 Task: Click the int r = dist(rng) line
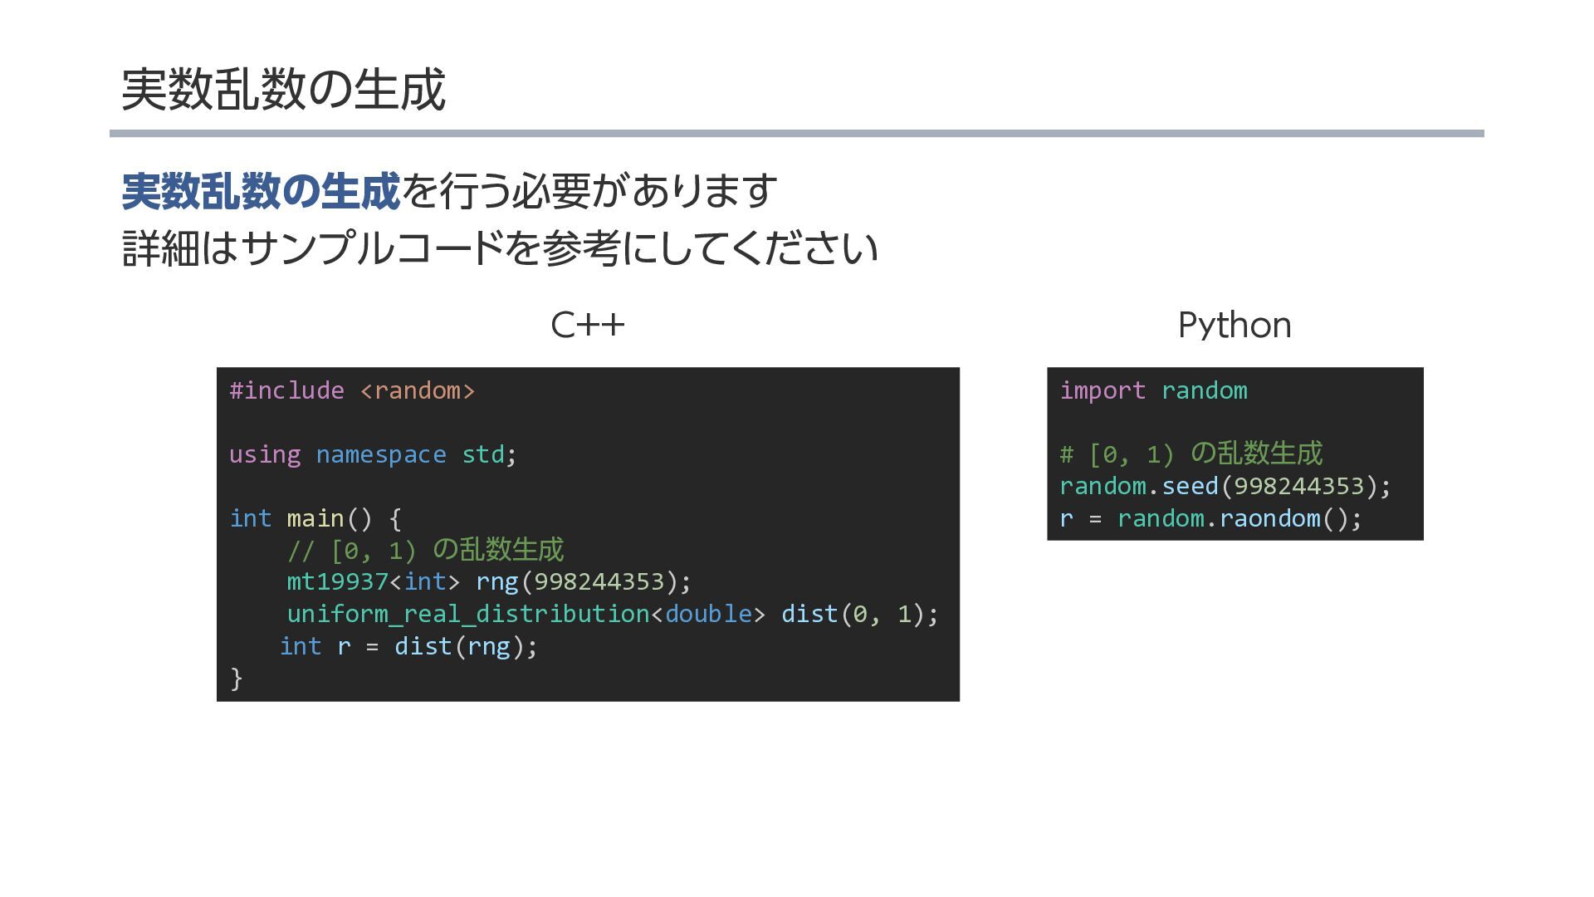point(408,646)
